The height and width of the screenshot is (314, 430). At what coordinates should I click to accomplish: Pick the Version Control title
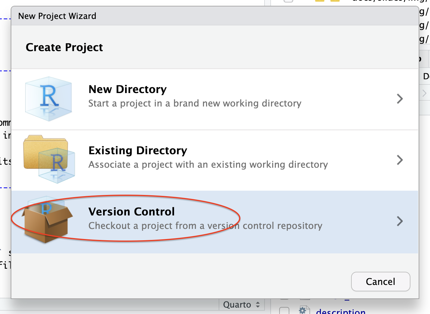coord(132,212)
